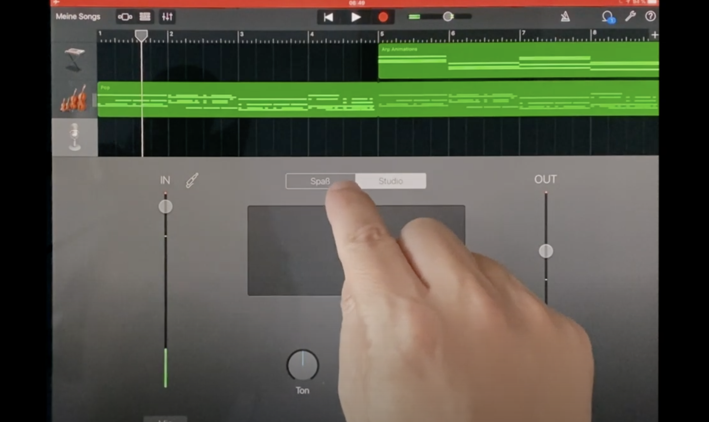This screenshot has width=709, height=422.
Task: Show help with the question mark icon
Action: coord(650,16)
